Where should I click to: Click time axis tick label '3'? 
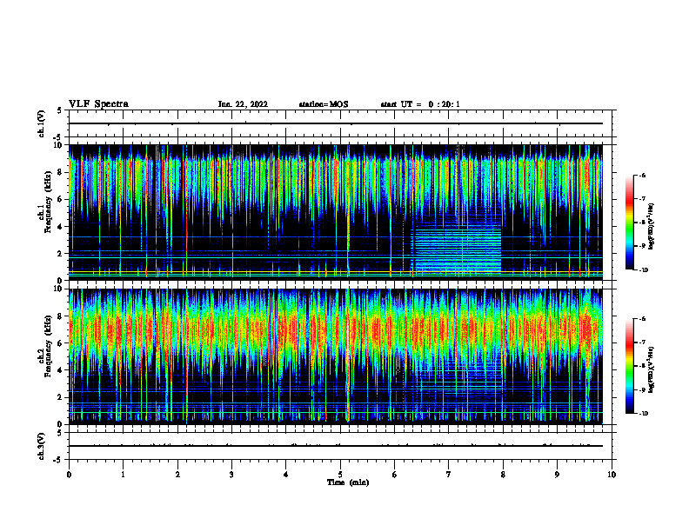click(x=231, y=475)
